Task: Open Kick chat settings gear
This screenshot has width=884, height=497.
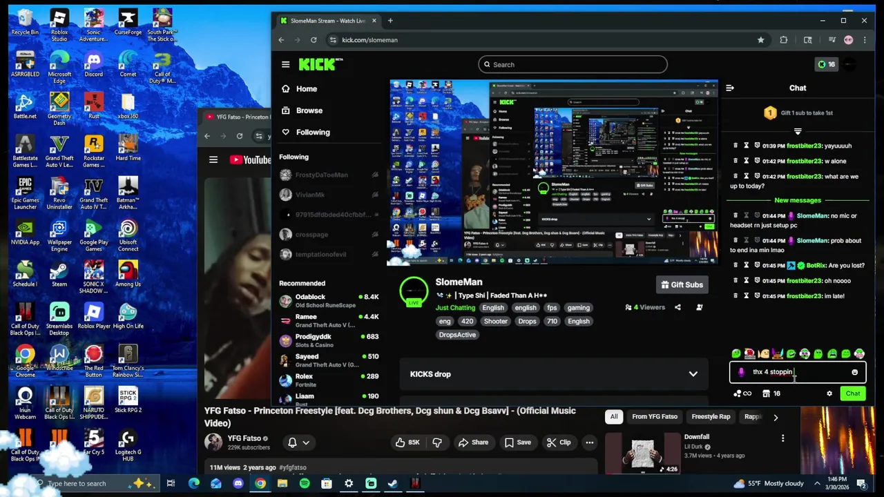Action: 829,393
